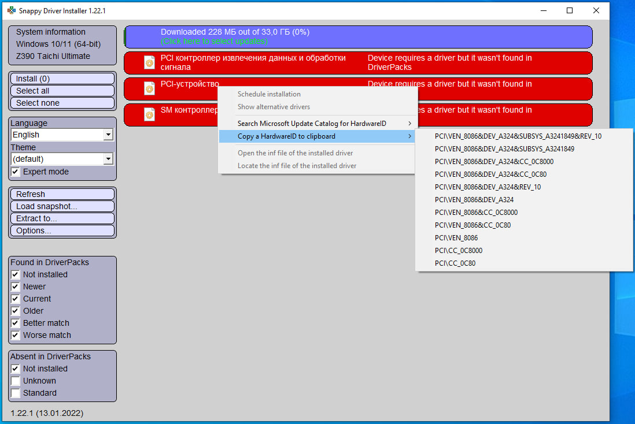Screen dimensions: 635x424
Task: Enable the Standard filter checkbox
Action: coord(16,393)
